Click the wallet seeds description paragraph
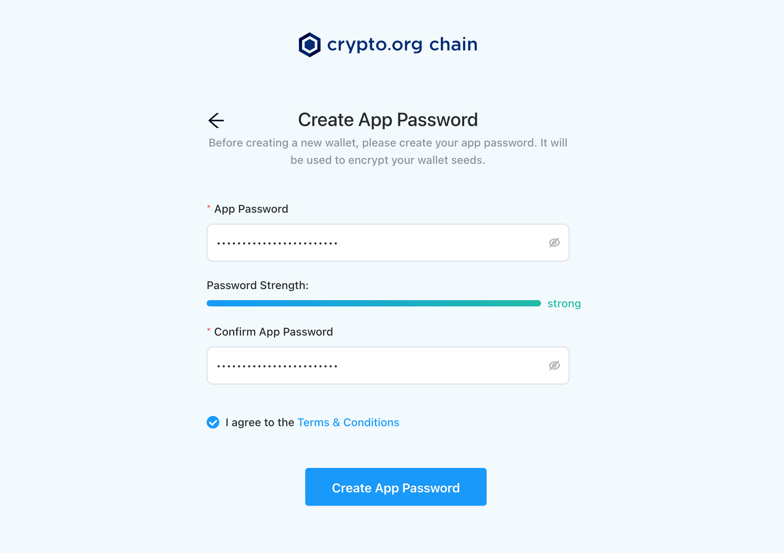 388,151
